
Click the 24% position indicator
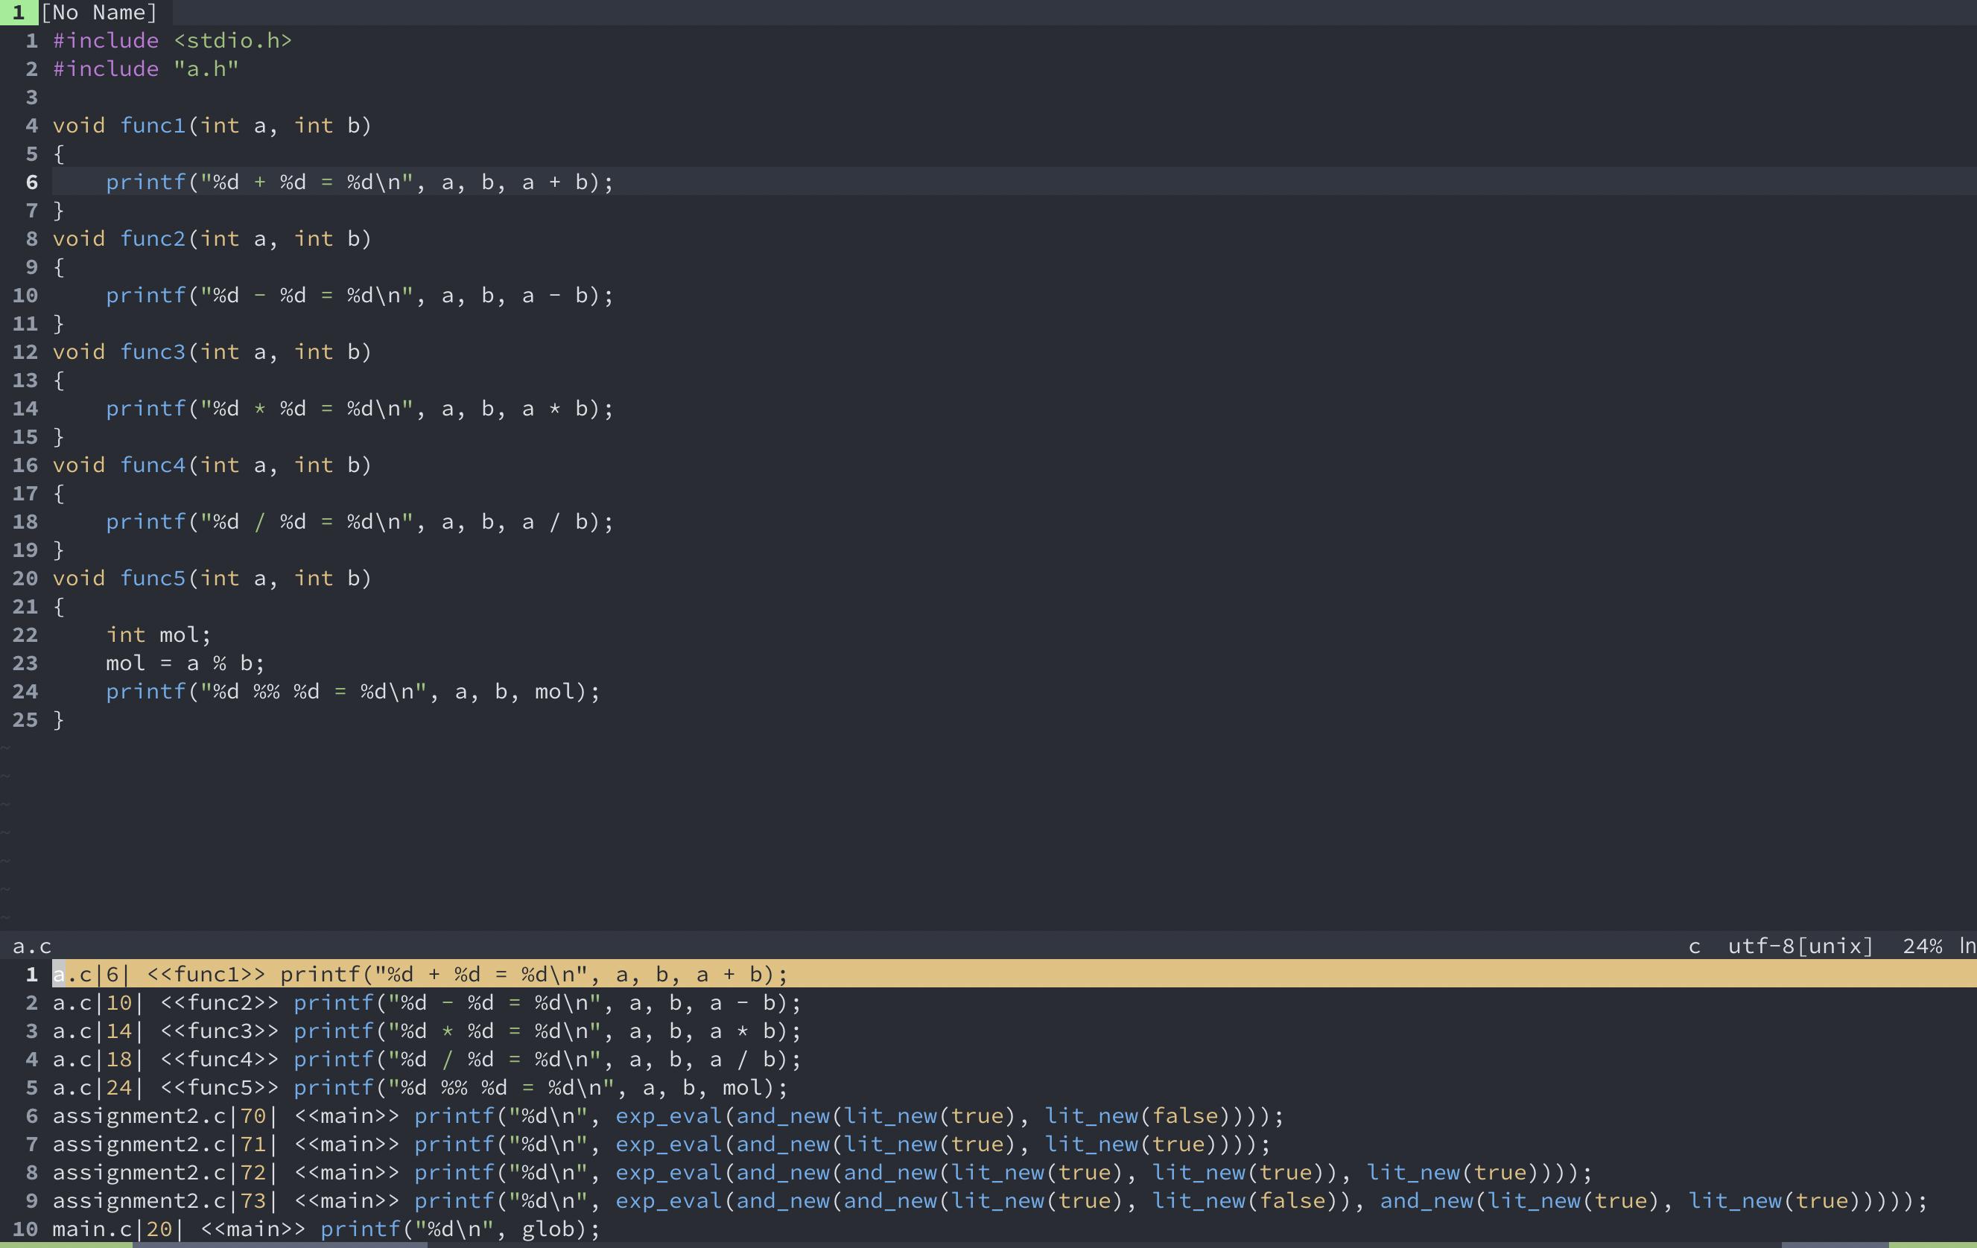coord(1922,946)
